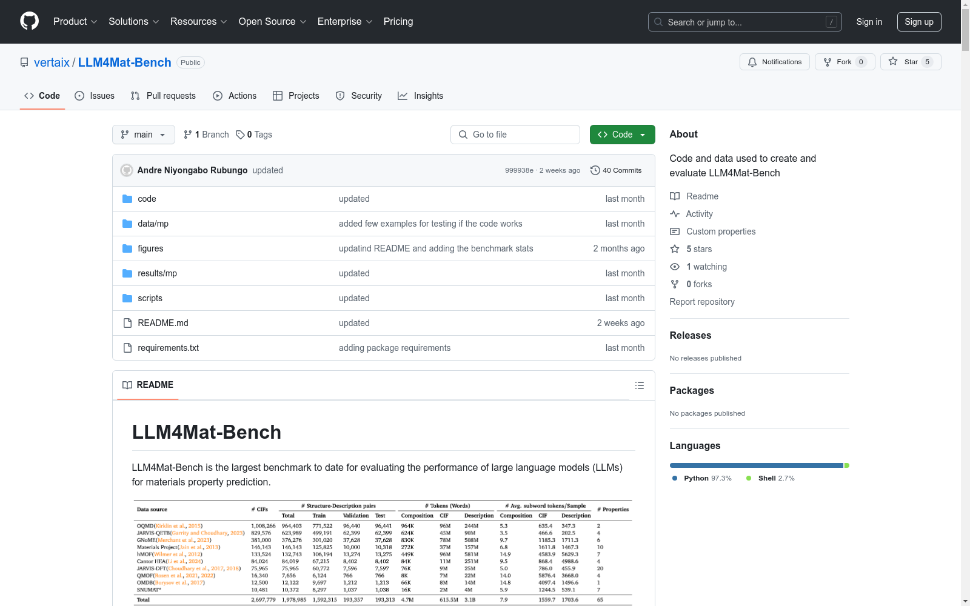The height and width of the screenshot is (606, 970).
Task: Click the Activity pulse icon
Action: [x=675, y=214]
